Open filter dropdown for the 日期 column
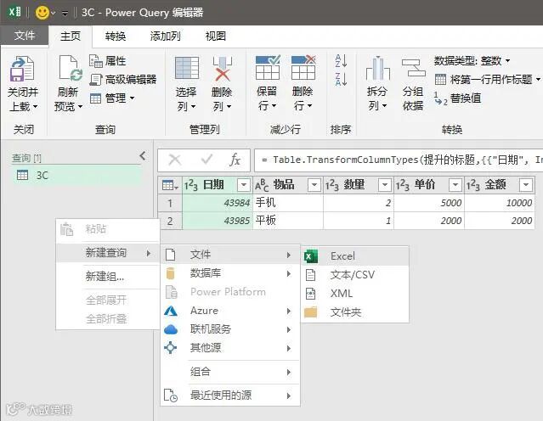Viewport: 543px width, 421px height. pos(243,185)
